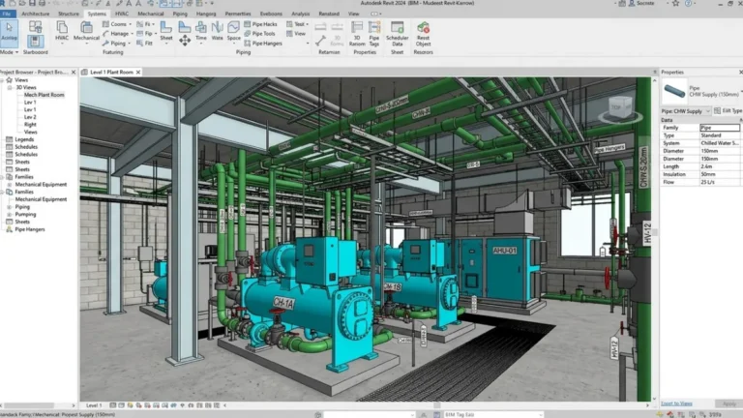The image size is (743, 418).
Task: Expand the Pumping node in Project Browser
Action: (x=10, y=215)
